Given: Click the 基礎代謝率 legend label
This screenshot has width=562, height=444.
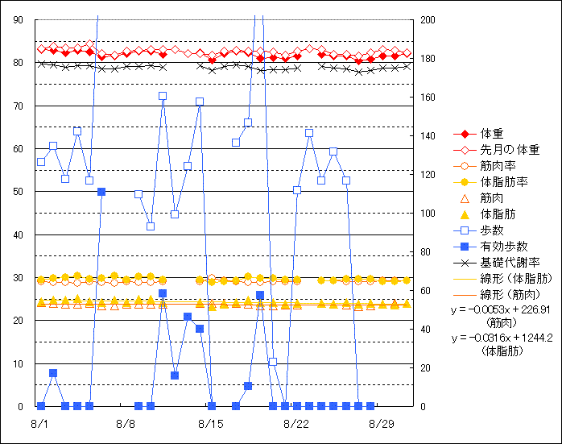Looking at the screenshot, I should (510, 263).
